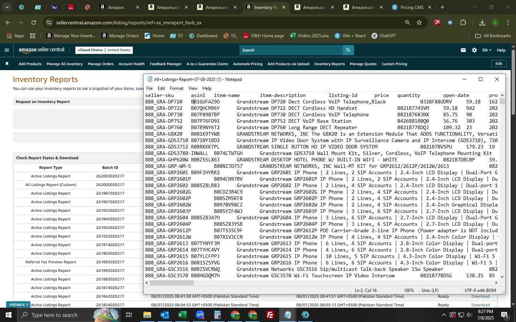
Task: Click Notepad horizontal scroll right arrow
Action: point(496,283)
